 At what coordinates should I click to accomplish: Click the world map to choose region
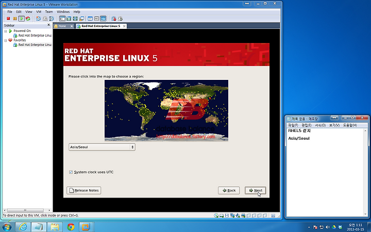pos(166,110)
